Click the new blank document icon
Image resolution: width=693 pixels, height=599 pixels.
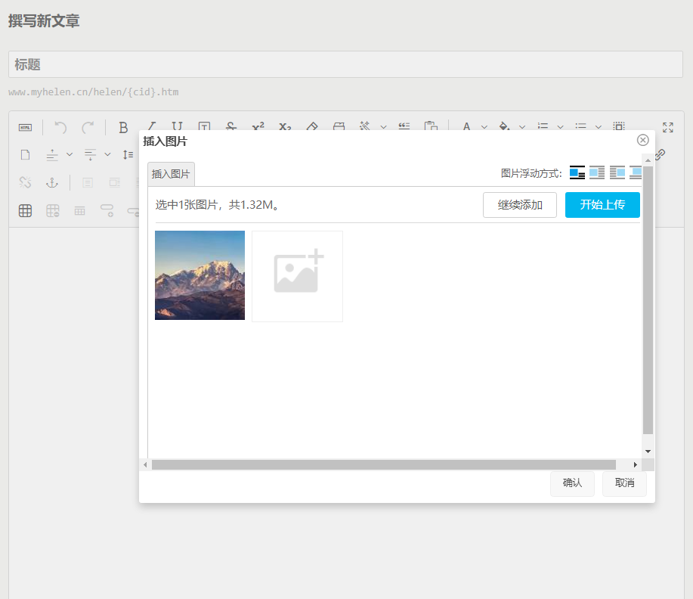point(25,155)
